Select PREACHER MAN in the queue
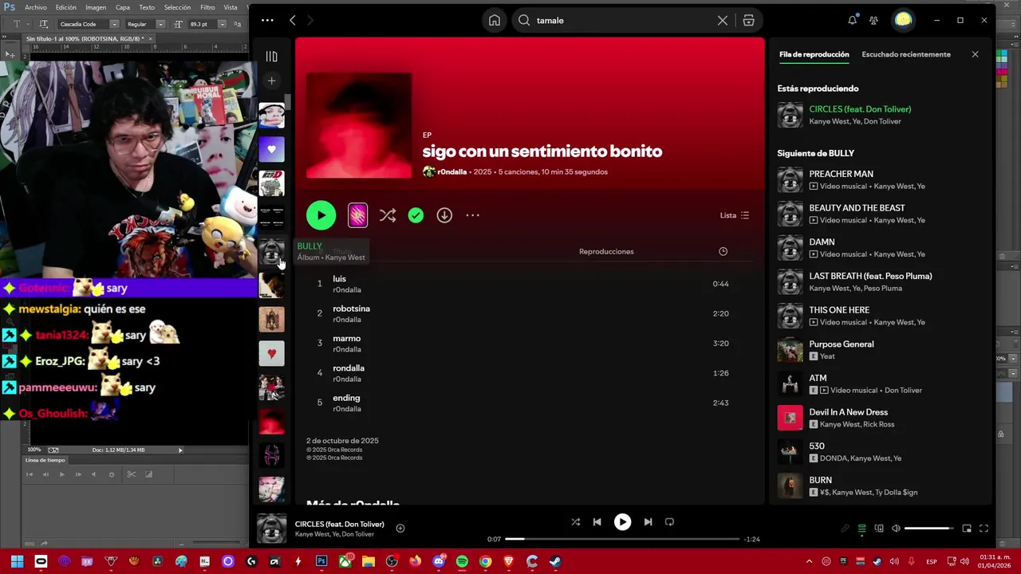1021x574 pixels. pyautogui.click(x=881, y=180)
